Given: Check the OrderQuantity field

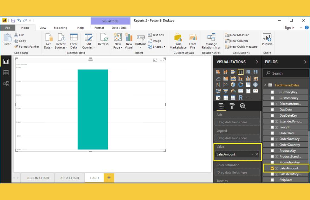Looking at the screenshot, I should [272, 145].
